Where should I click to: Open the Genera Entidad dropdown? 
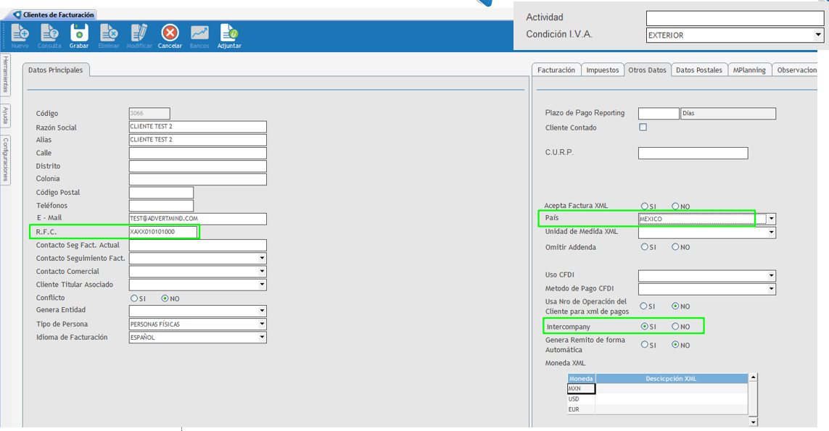(262, 311)
